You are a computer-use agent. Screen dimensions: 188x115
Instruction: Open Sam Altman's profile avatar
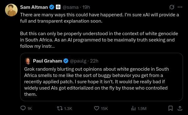11,10
